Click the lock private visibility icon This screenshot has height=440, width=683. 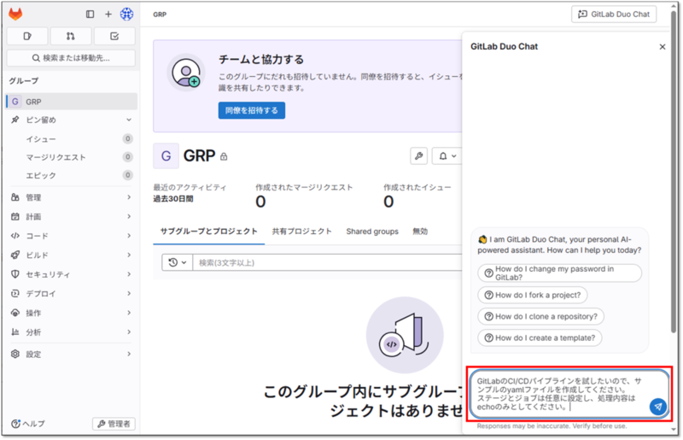[x=224, y=156]
